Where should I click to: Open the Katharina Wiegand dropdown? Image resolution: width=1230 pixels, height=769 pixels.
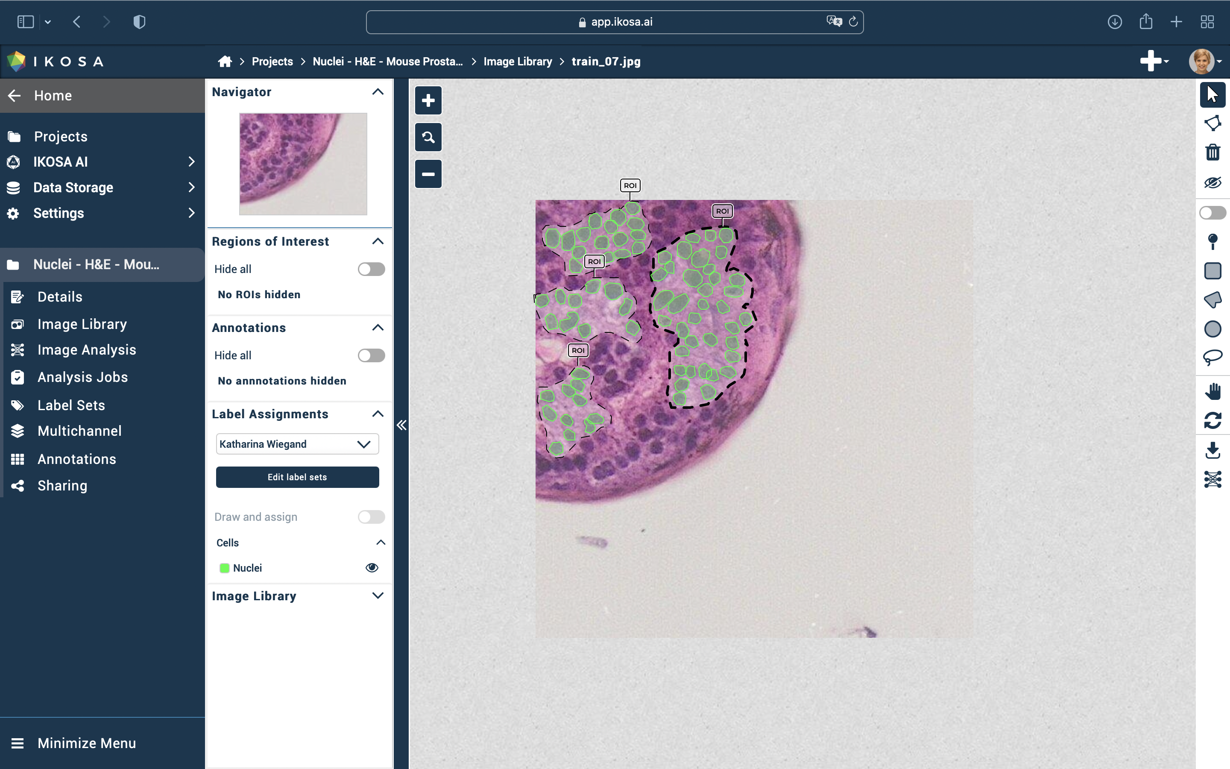tap(297, 444)
